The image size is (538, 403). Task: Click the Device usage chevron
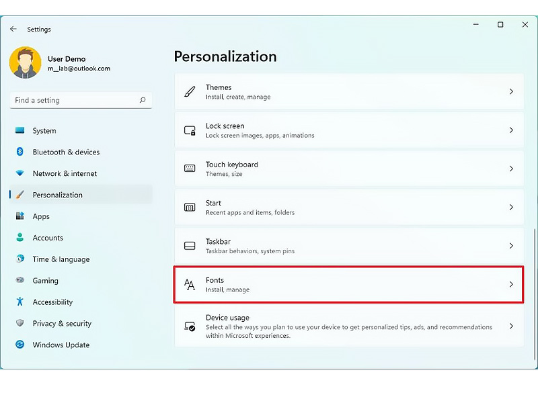(x=511, y=326)
